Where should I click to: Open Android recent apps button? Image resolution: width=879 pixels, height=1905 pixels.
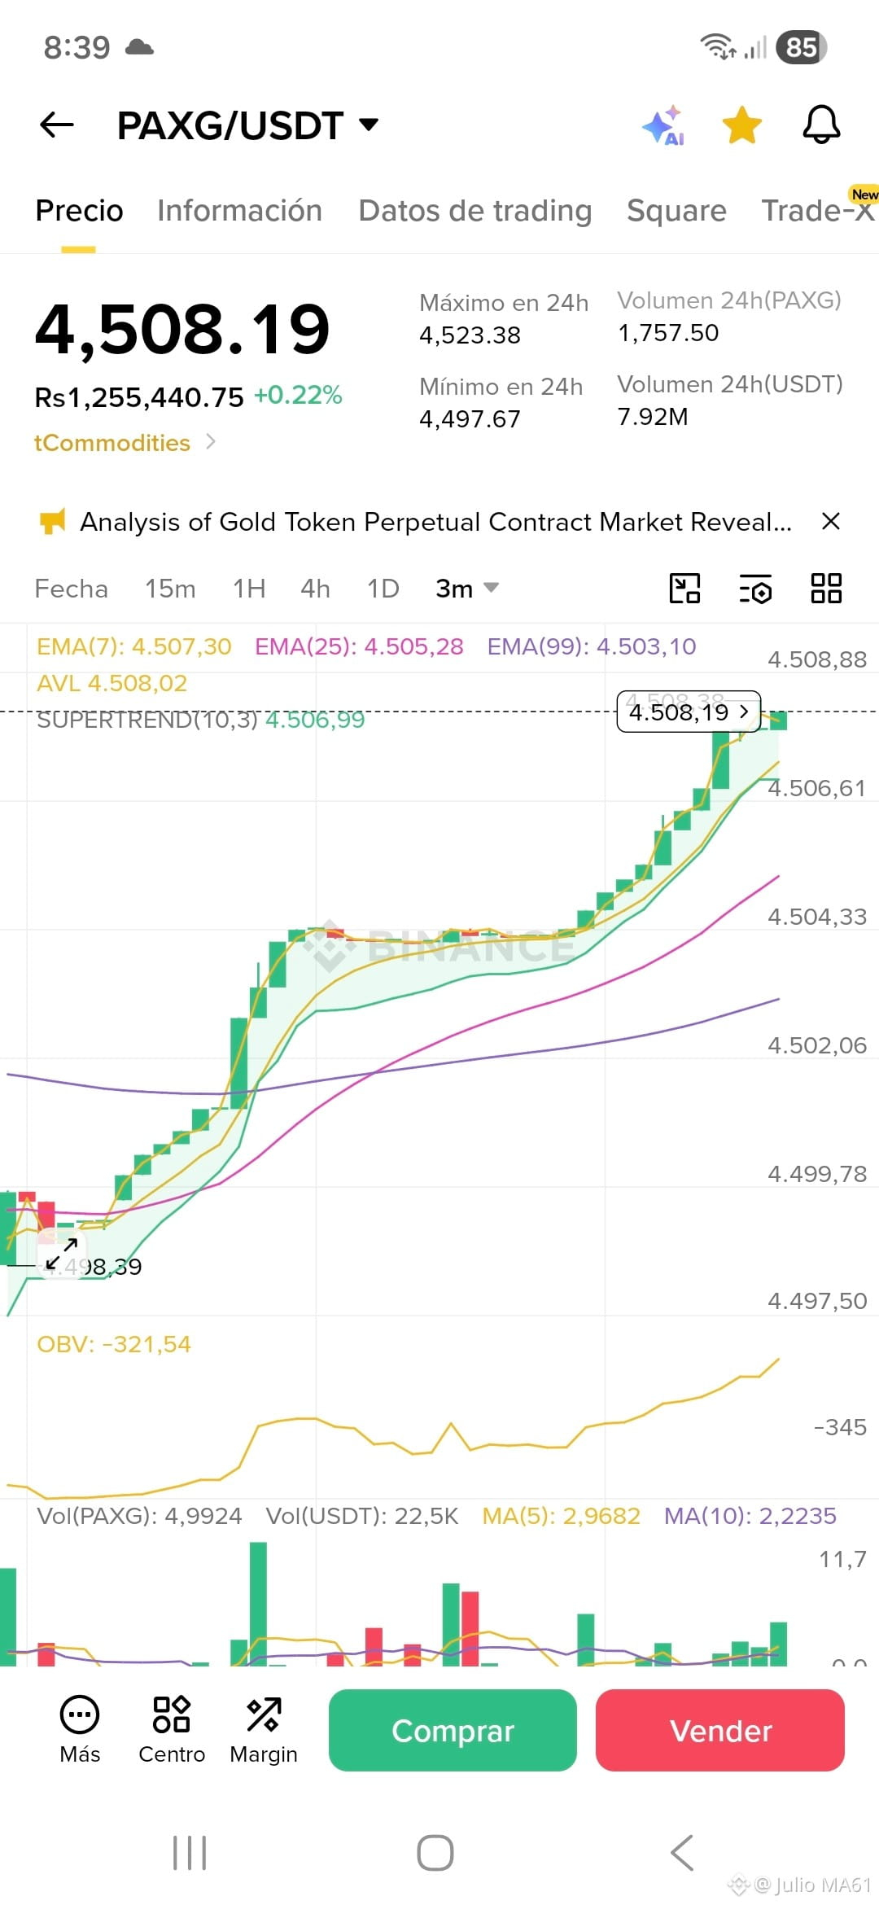coord(190,1853)
